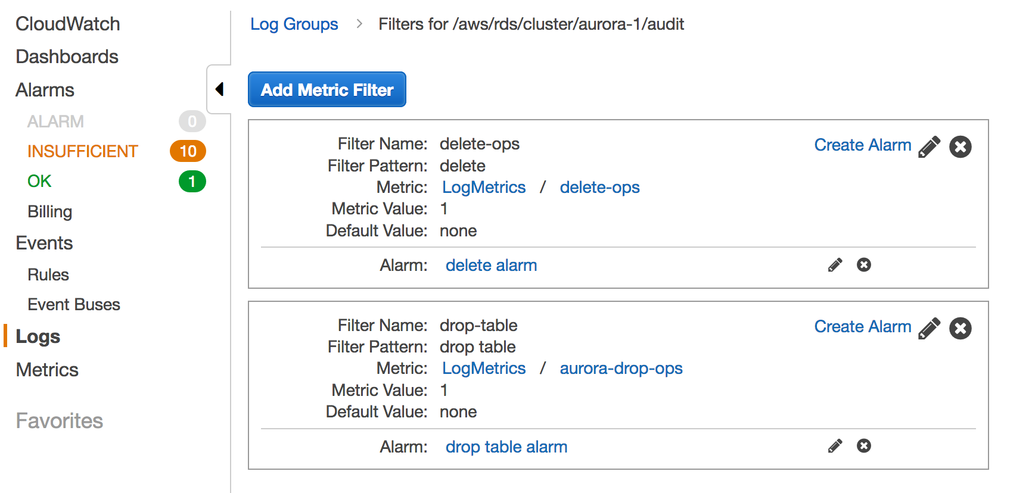Collapse the sidebar navigation panel

point(219,89)
